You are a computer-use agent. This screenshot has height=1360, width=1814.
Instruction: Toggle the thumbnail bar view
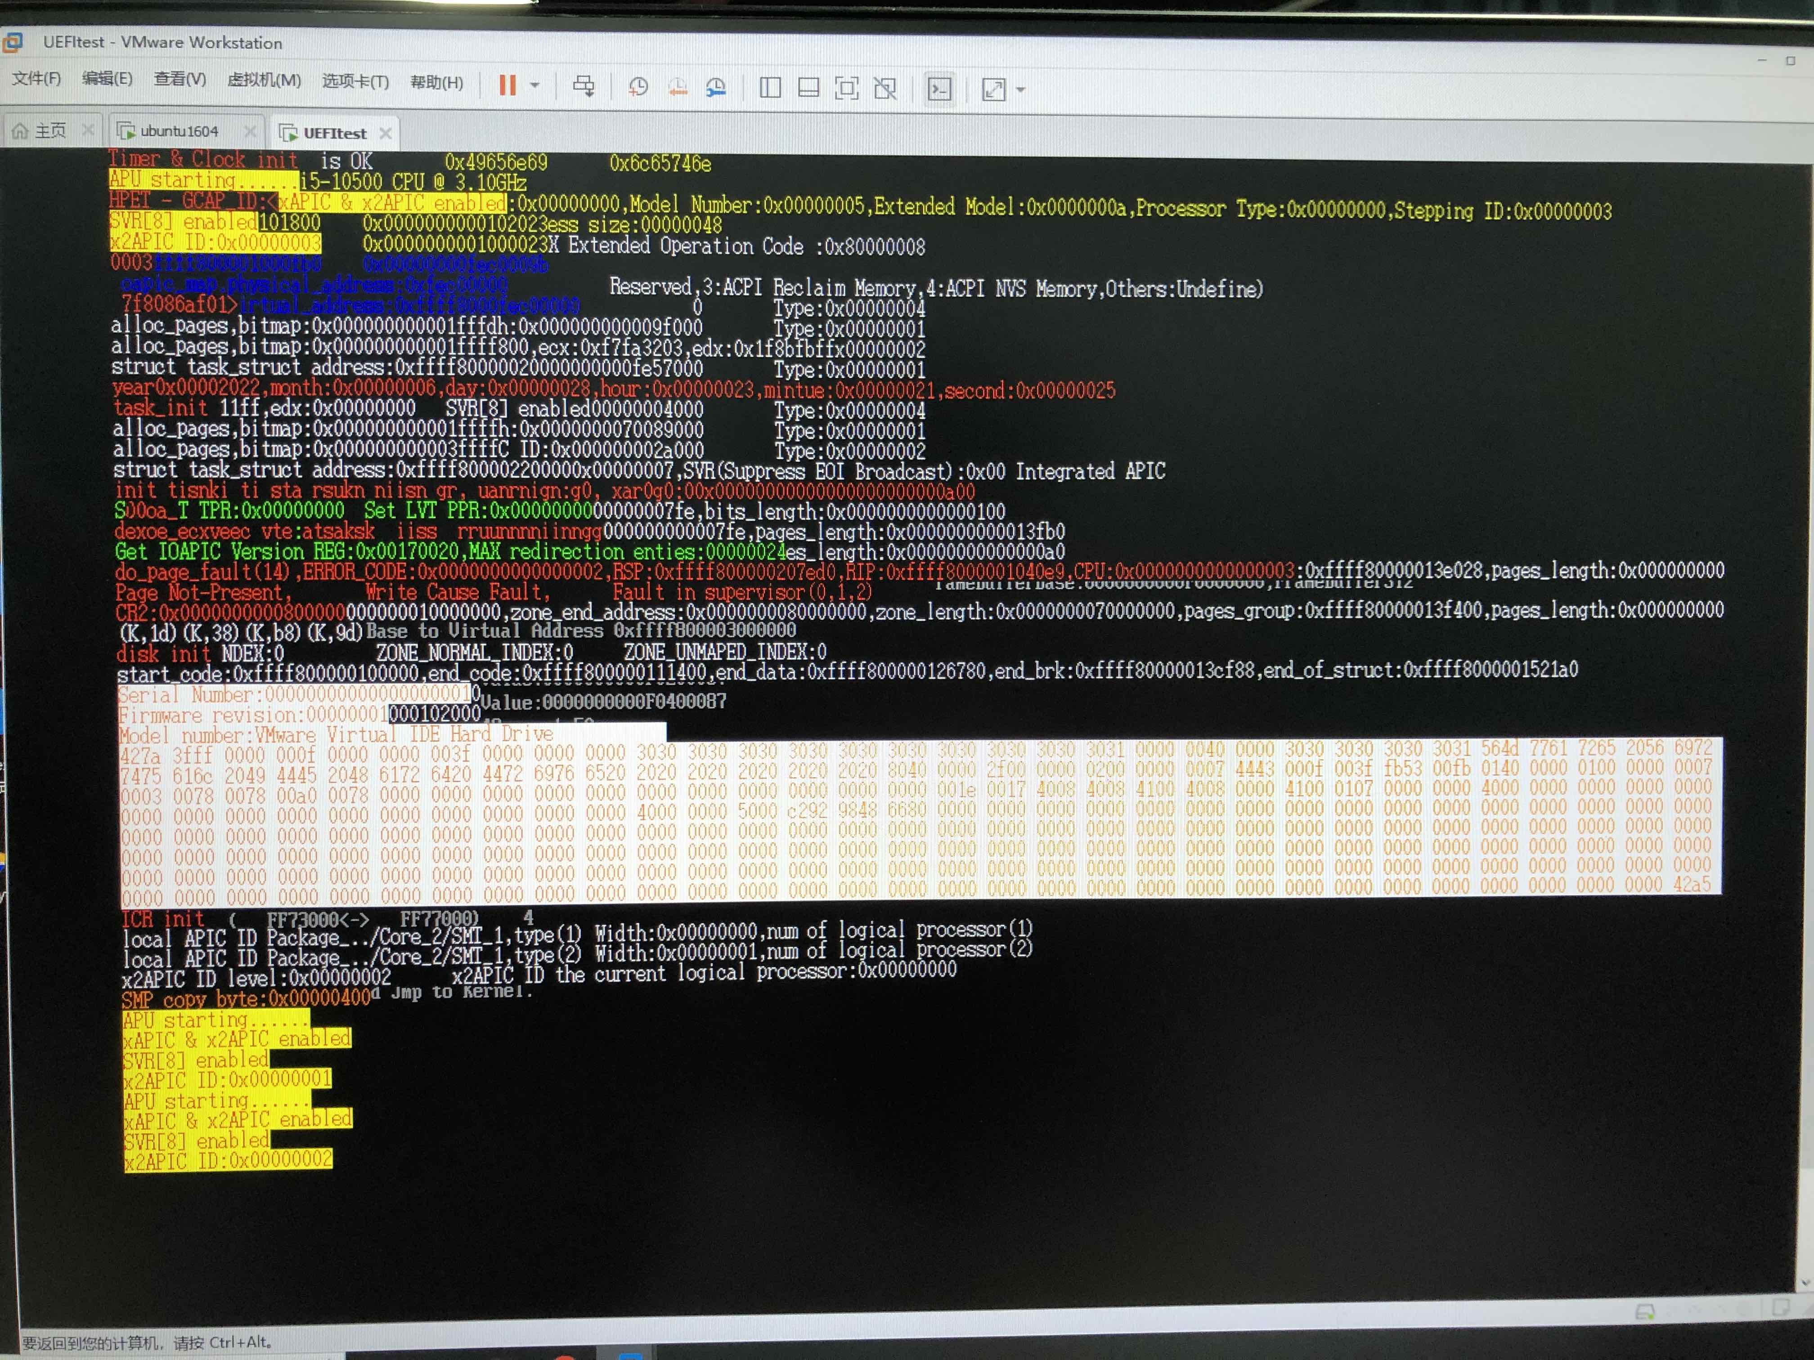click(x=808, y=88)
